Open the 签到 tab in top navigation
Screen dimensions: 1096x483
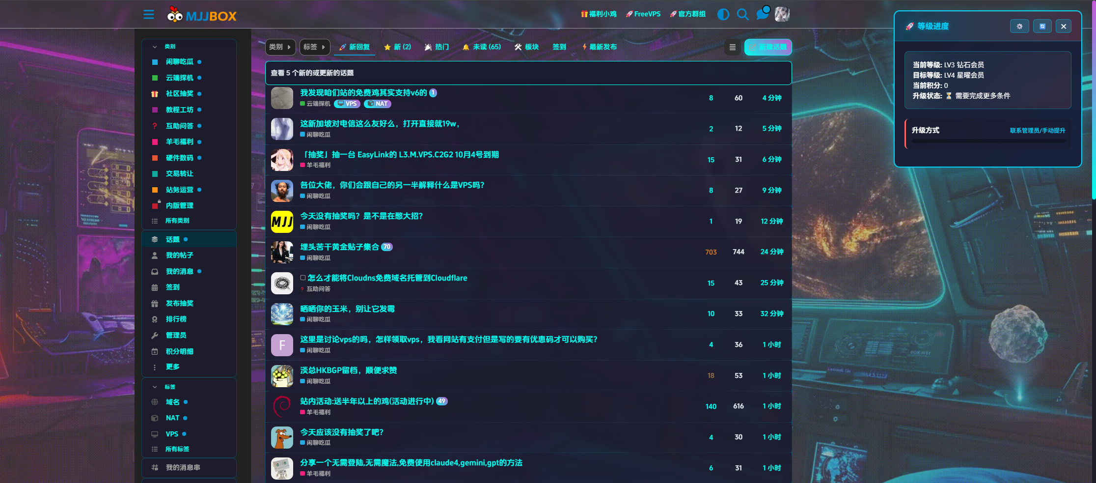tap(559, 47)
